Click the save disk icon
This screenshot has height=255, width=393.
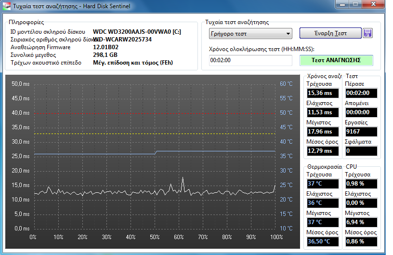click(367, 33)
